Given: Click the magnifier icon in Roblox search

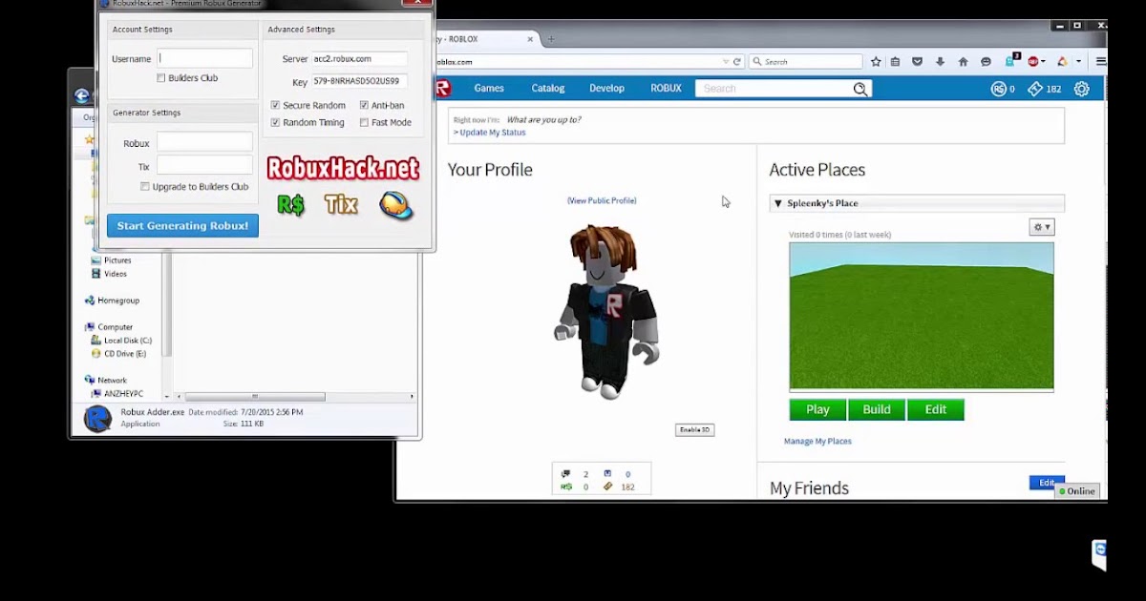Looking at the screenshot, I should (x=860, y=89).
